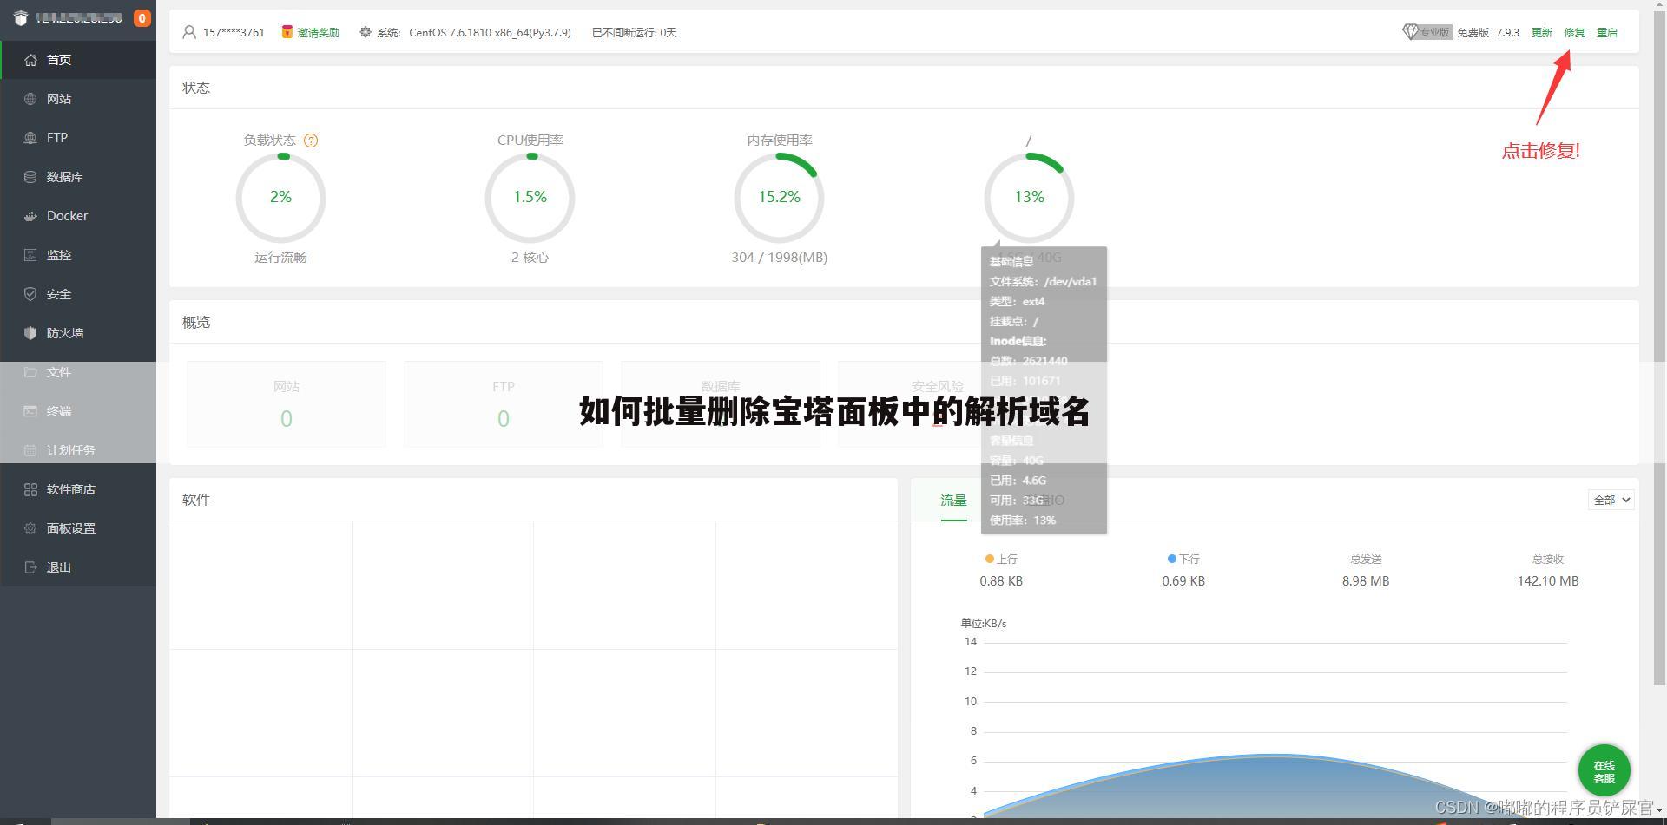Click the 终端 terminal icon
This screenshot has height=825, width=1667.
[30, 411]
